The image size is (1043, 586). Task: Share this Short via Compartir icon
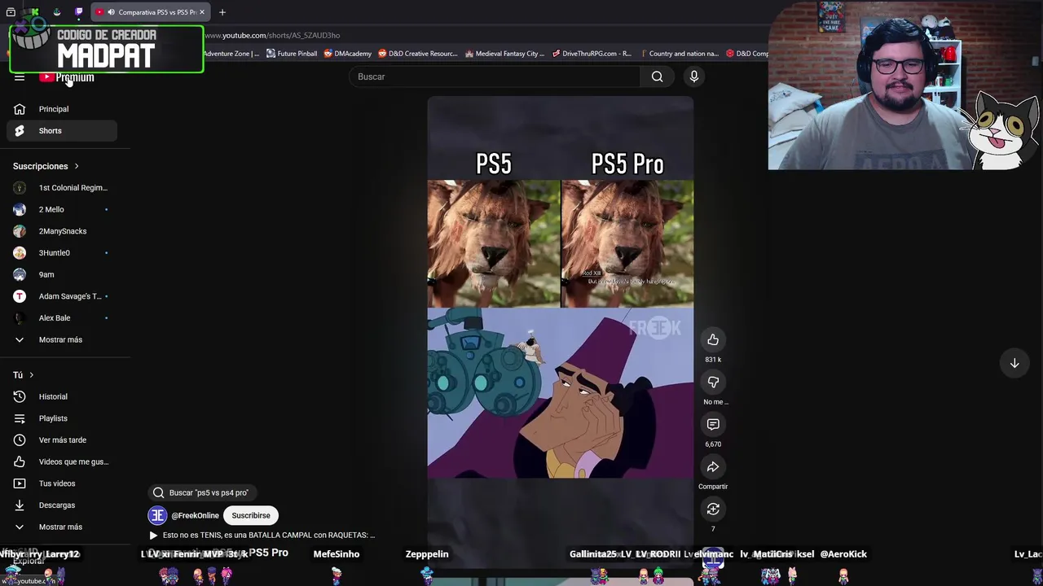pyautogui.click(x=713, y=466)
